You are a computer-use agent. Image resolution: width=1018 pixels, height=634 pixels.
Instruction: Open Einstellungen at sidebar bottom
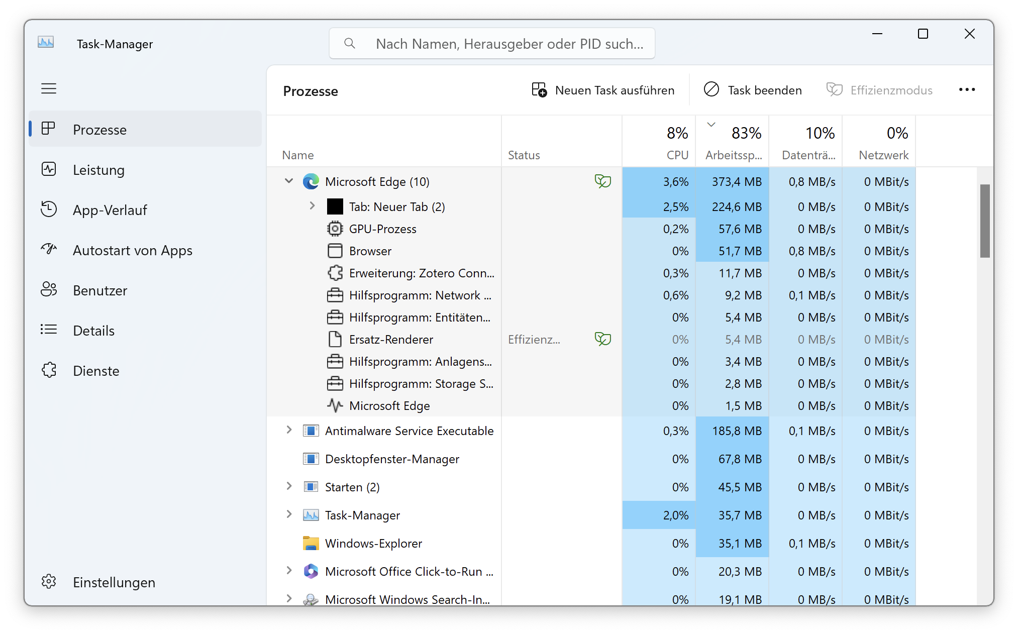(145, 582)
